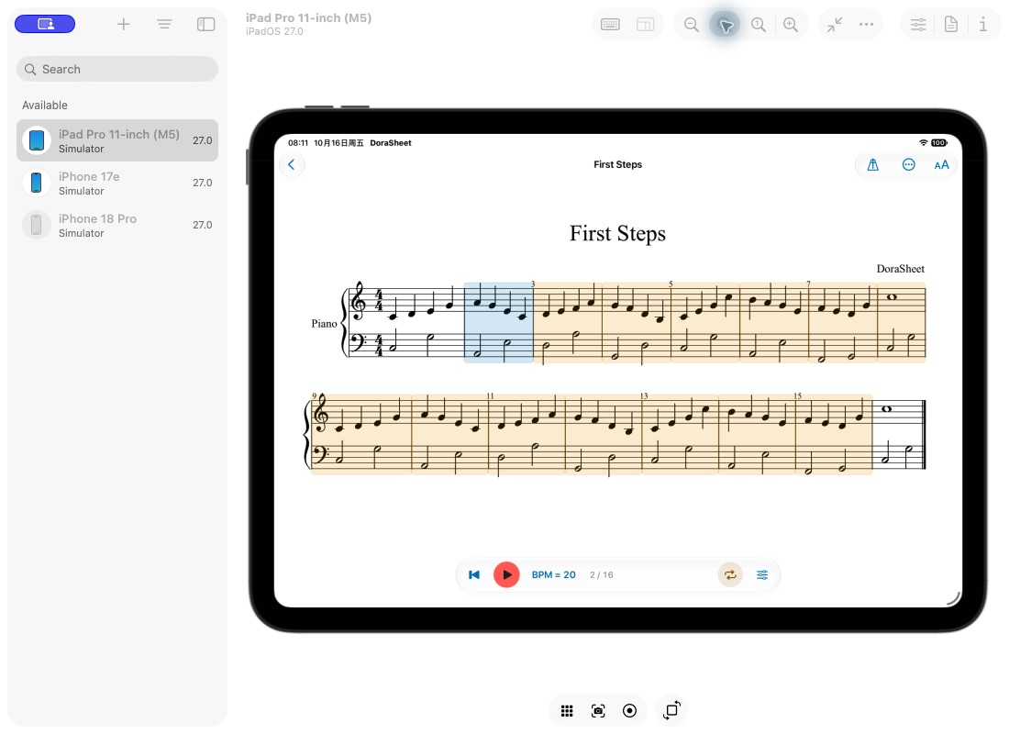Select iPad Pro 11-inch (M5) simulator
The image size is (1009, 734).
click(x=117, y=140)
